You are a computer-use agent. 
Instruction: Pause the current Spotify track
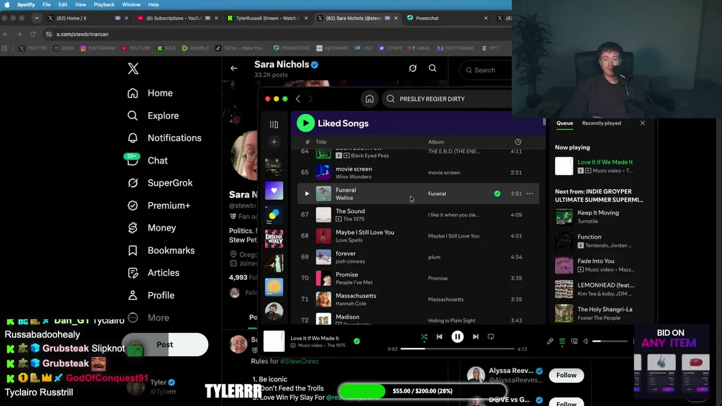pyautogui.click(x=457, y=337)
